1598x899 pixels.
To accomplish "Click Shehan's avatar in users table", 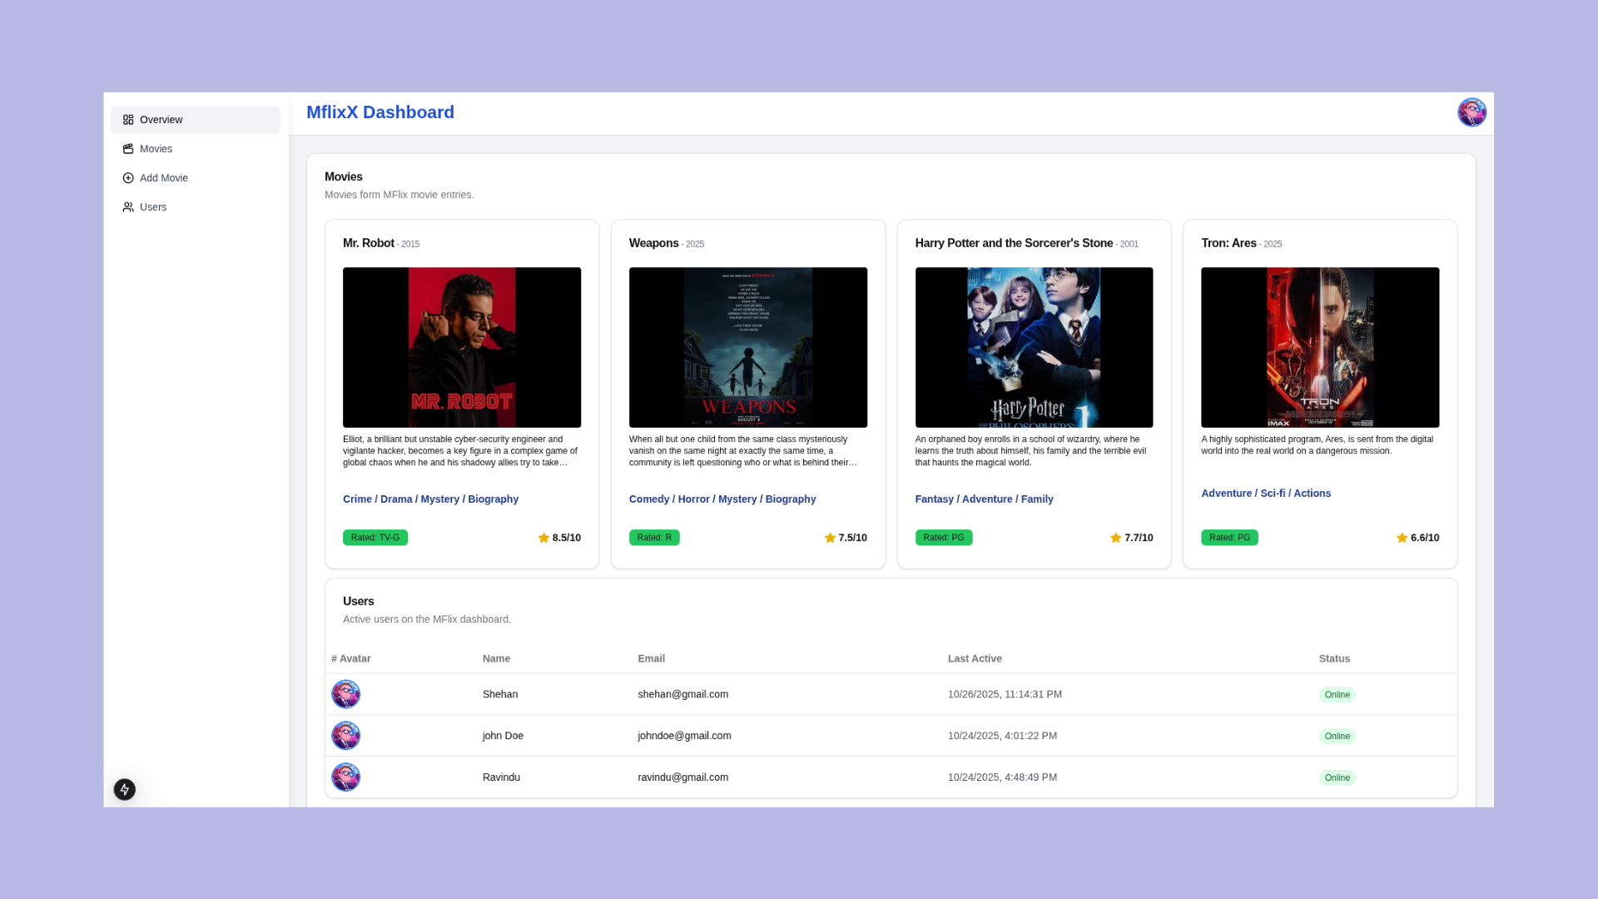I will (345, 694).
